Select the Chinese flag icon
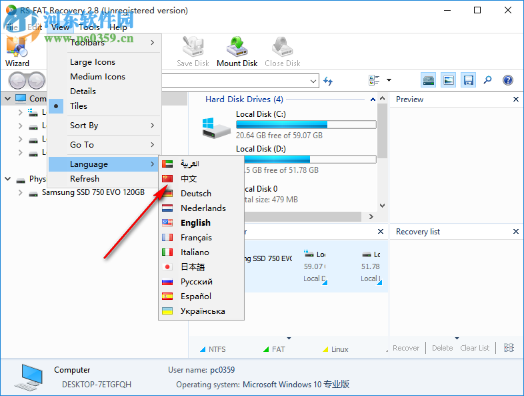Image resolution: width=524 pixels, height=396 pixels. [x=167, y=178]
